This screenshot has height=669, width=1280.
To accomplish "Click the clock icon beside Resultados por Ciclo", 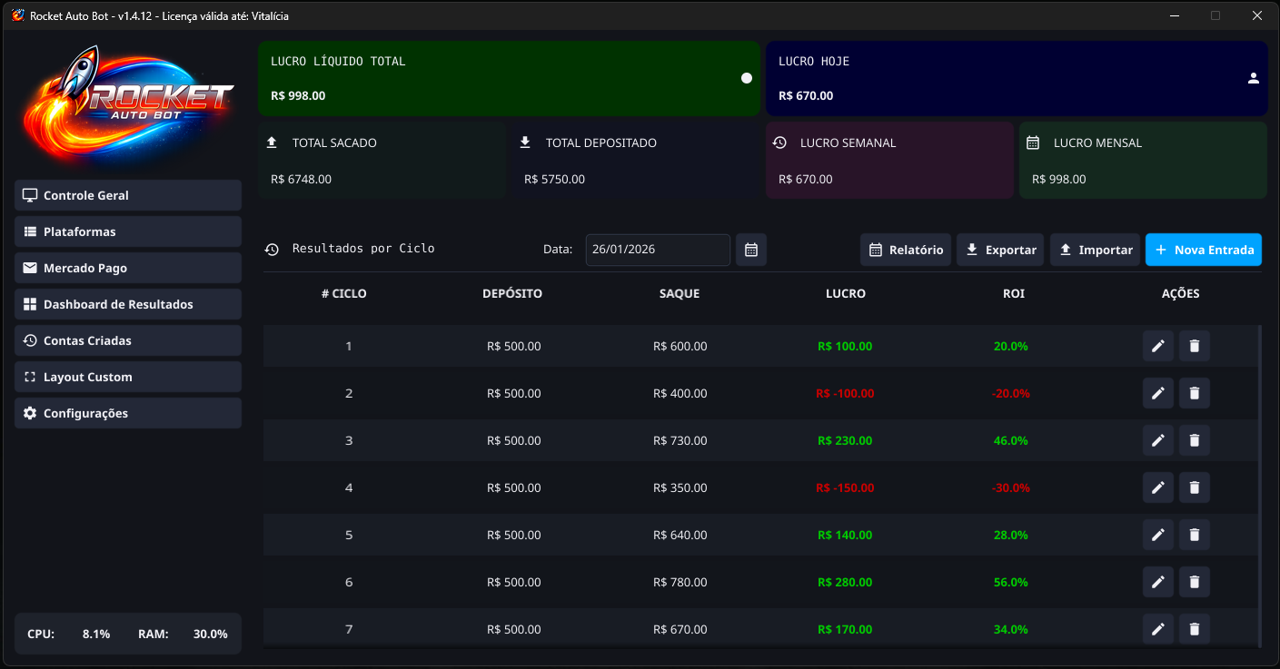I will pos(272,249).
